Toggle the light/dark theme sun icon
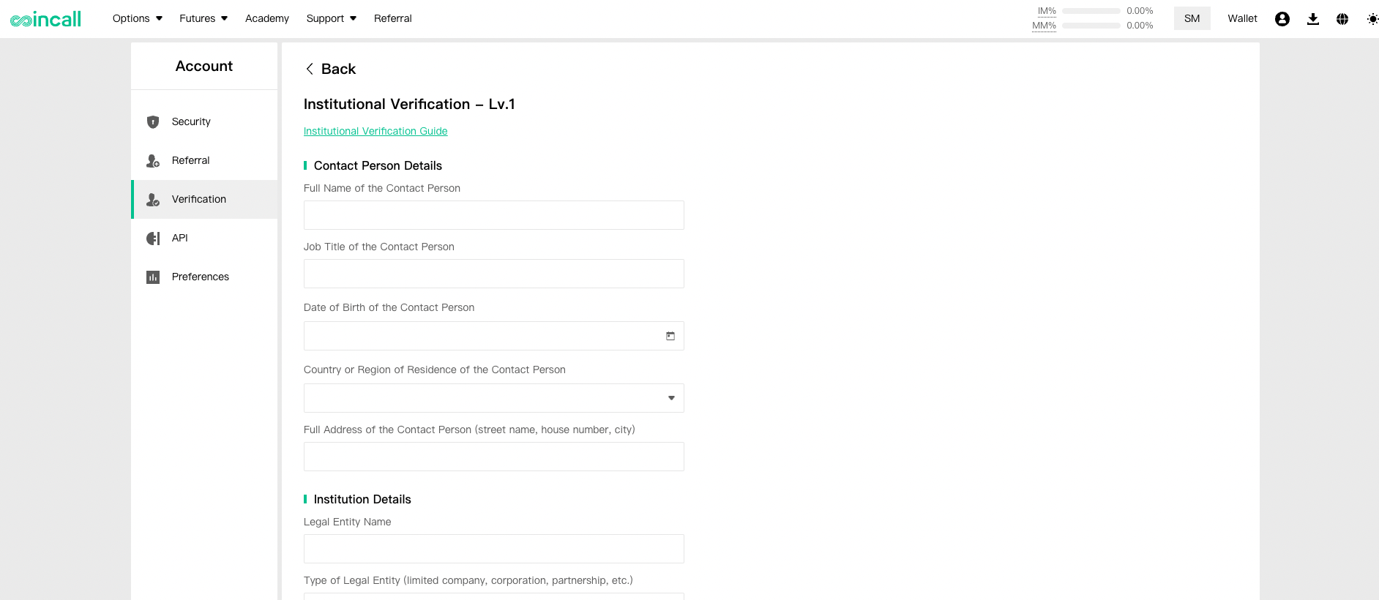Viewport: 1379px width, 600px height. (x=1372, y=19)
